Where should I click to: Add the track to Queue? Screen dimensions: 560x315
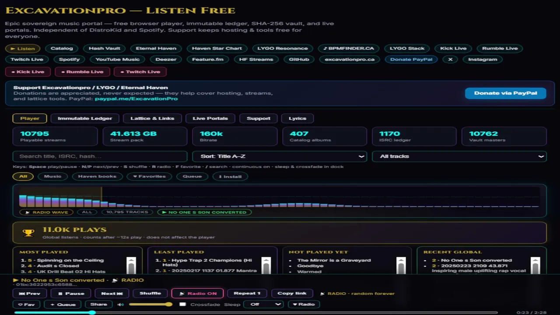tap(63, 304)
